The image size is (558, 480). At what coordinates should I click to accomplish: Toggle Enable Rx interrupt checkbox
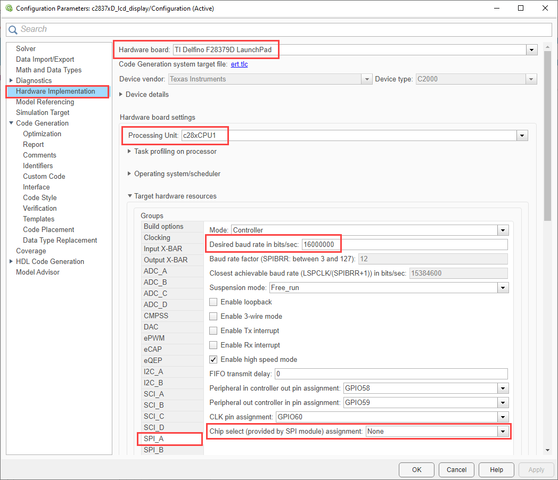click(x=213, y=345)
